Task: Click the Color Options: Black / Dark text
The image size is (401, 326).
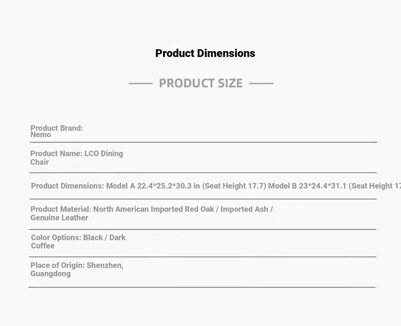Action: click(x=78, y=237)
